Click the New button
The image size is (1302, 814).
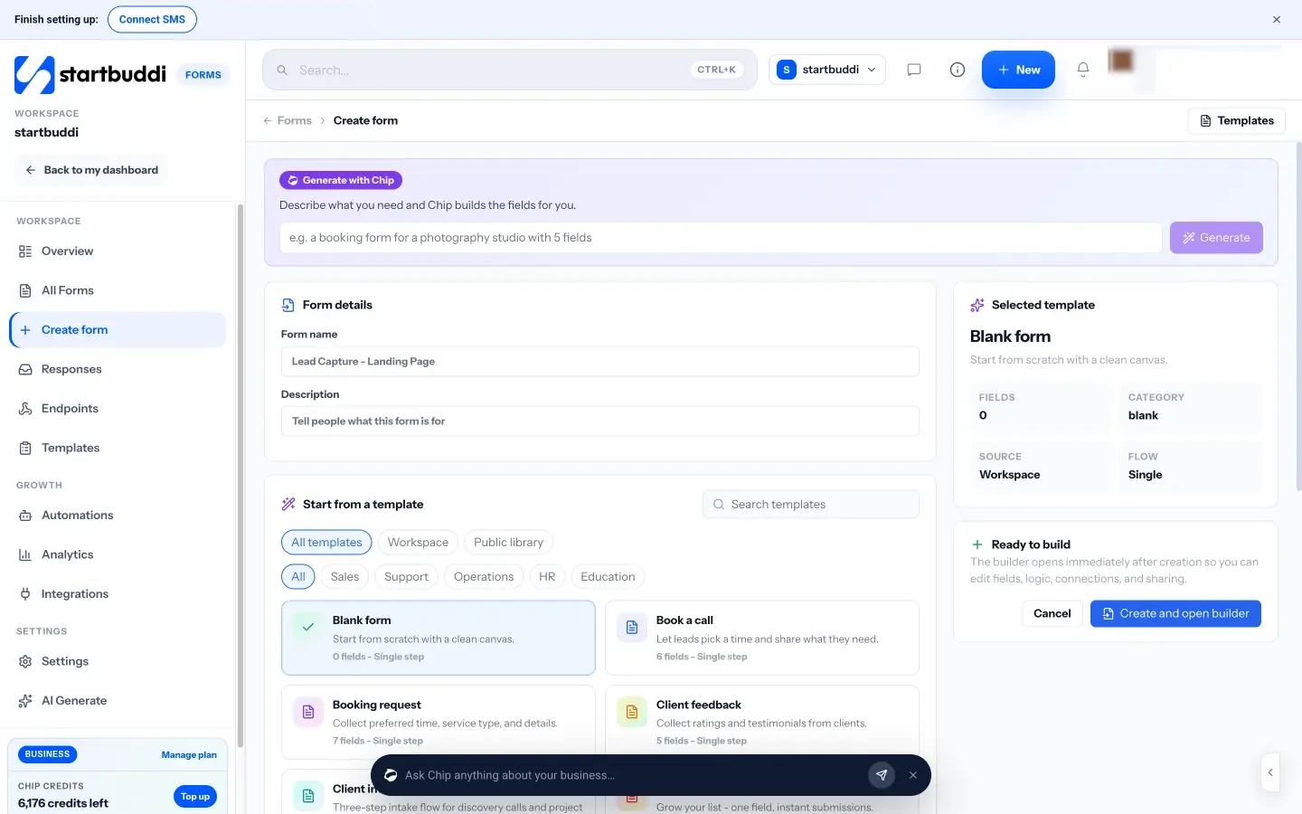(1018, 70)
